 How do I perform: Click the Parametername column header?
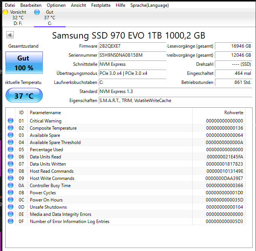click(x=110, y=113)
